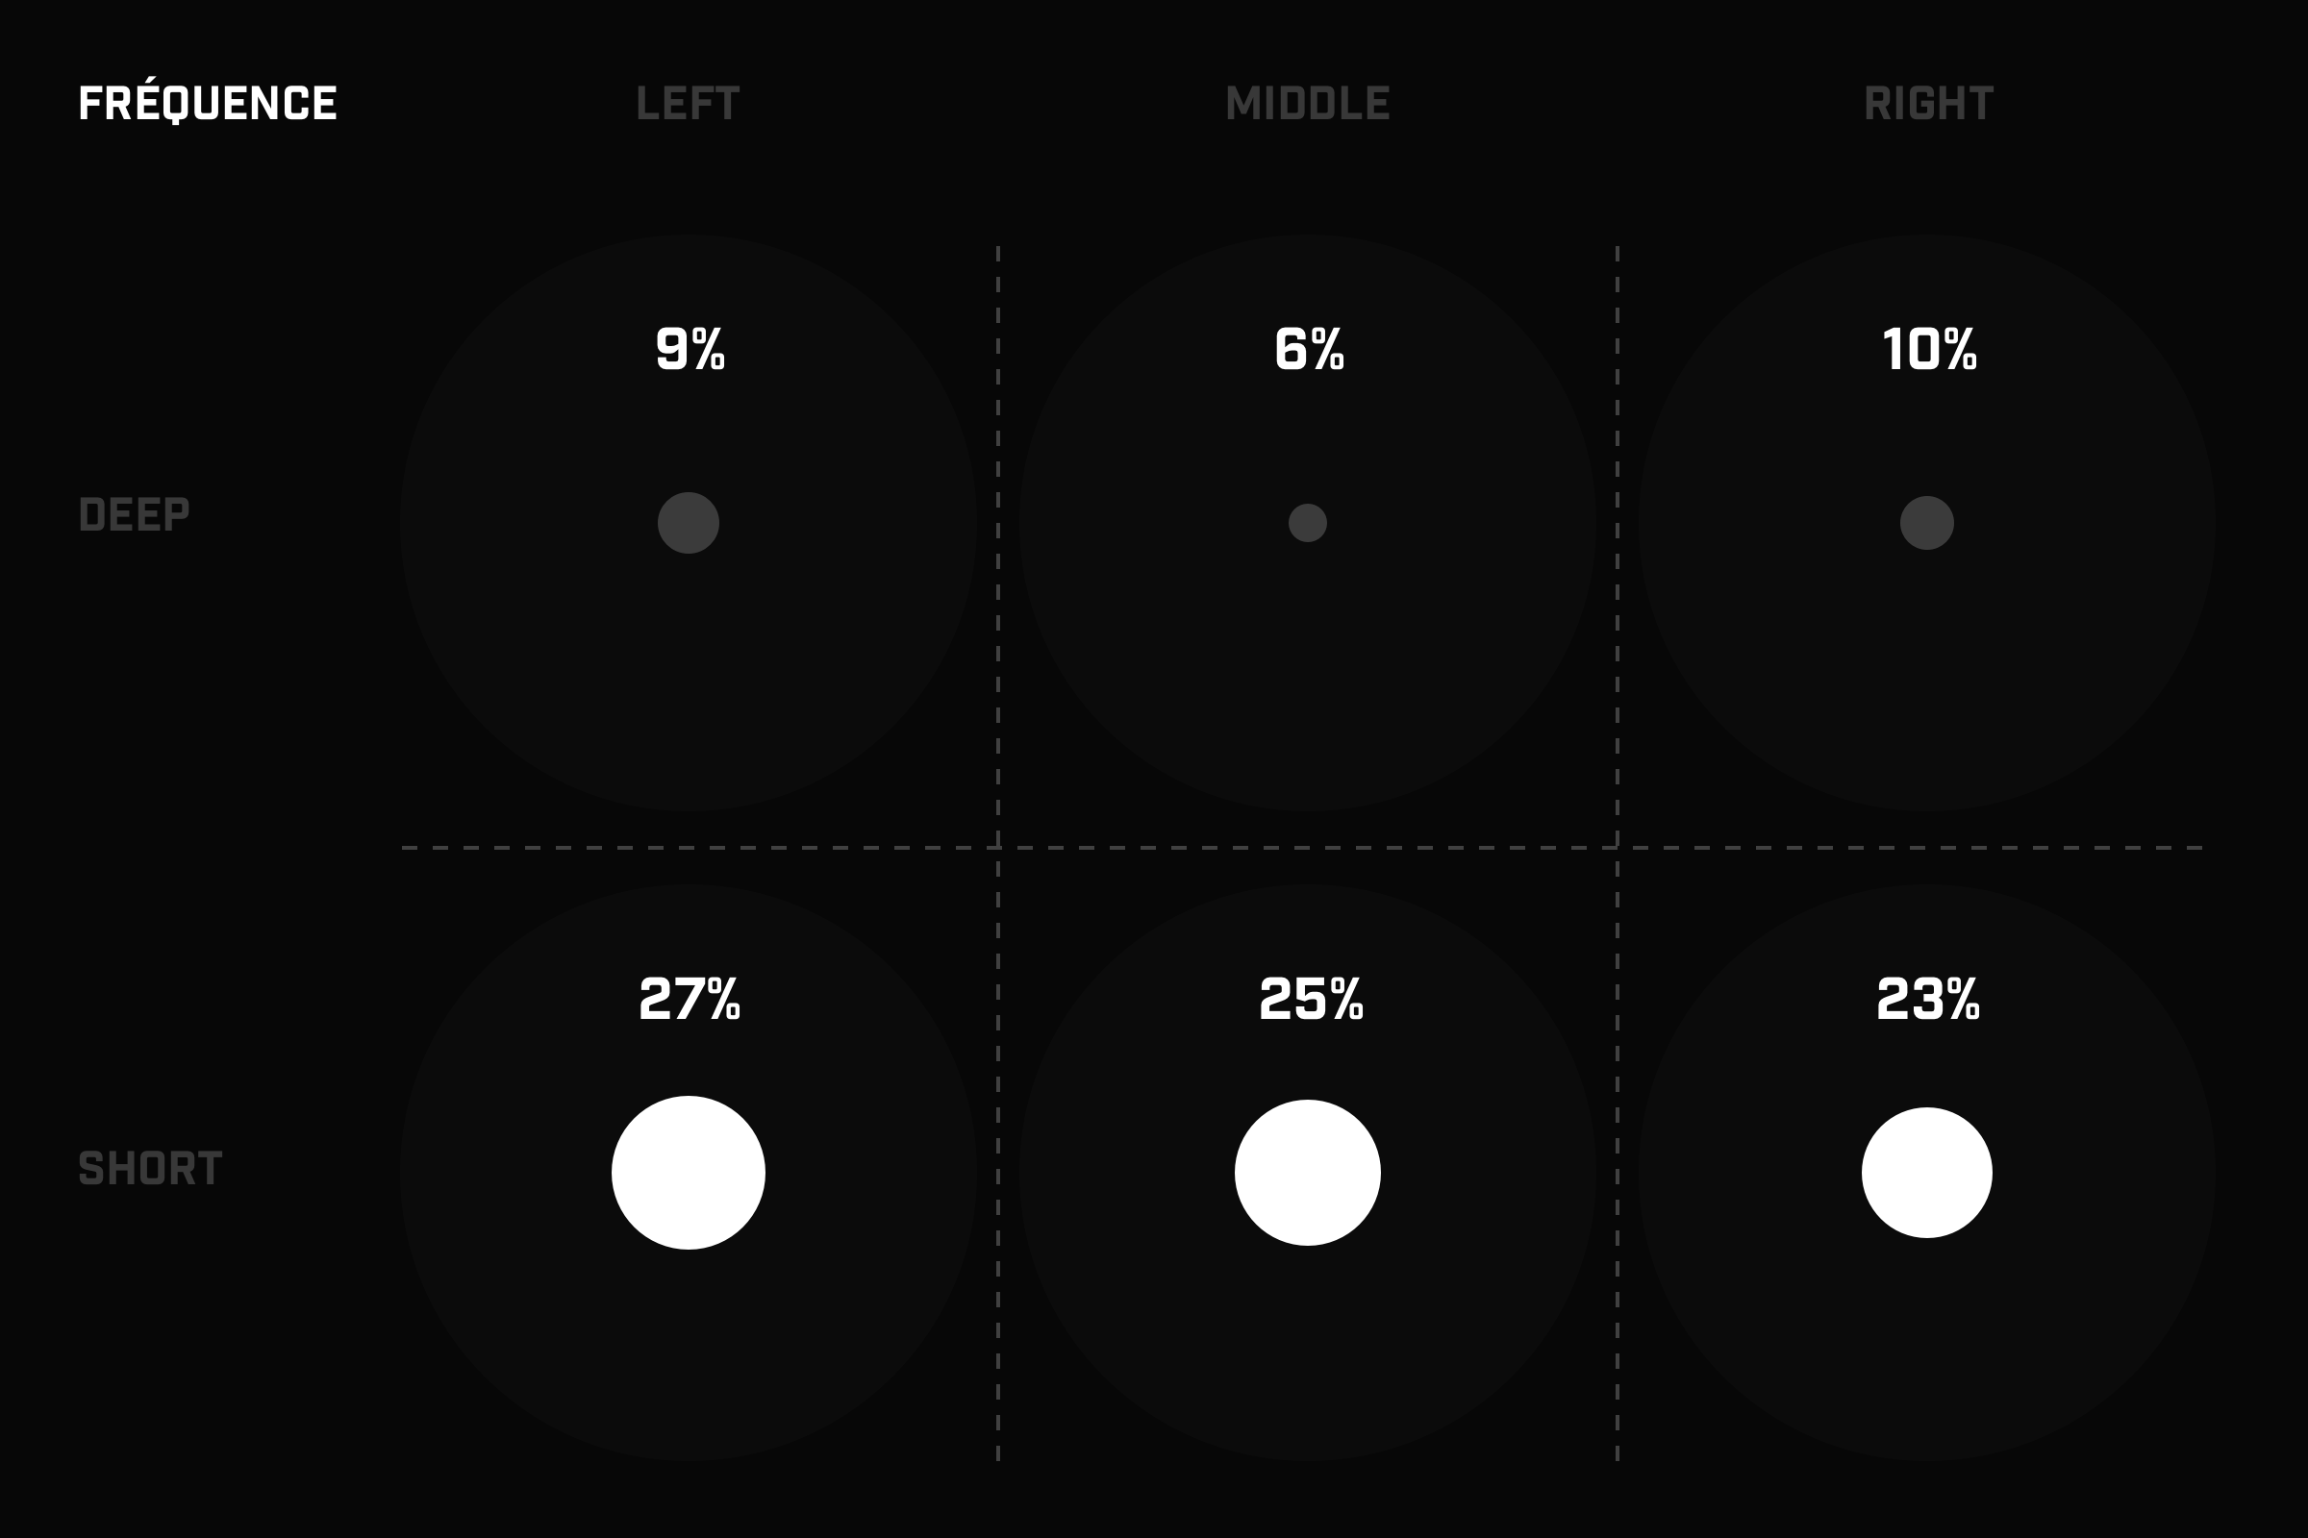
Task: Click the white Short Middle dot
Action: pos(1307,1172)
